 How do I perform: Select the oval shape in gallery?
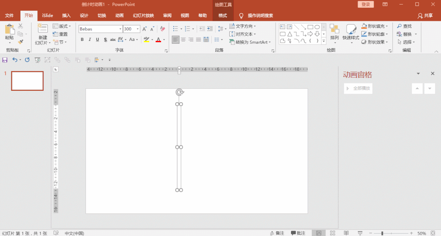pyautogui.click(x=317, y=27)
